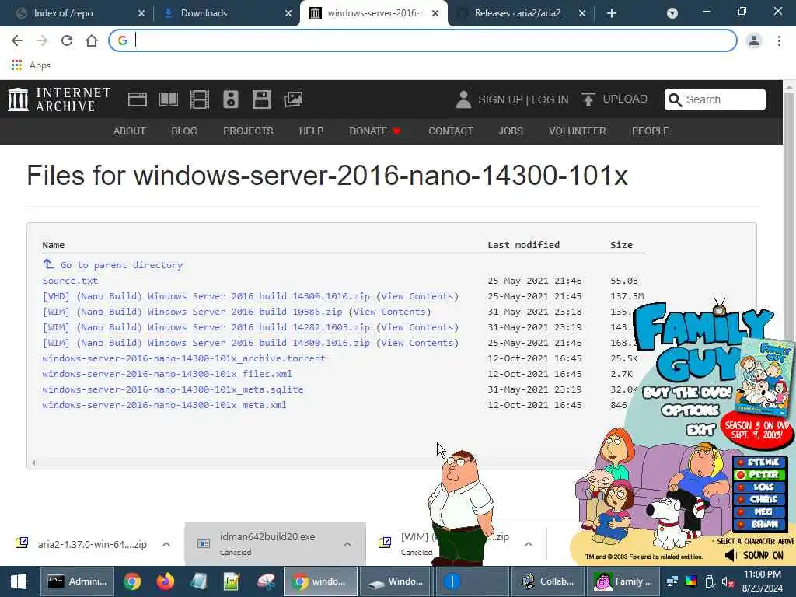View Contents of build 14282.1003.zip

417,327
